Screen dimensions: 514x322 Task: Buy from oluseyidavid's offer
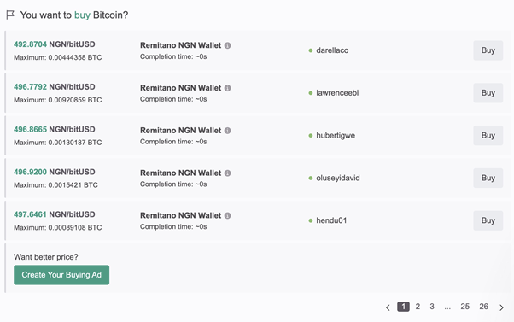(x=488, y=178)
